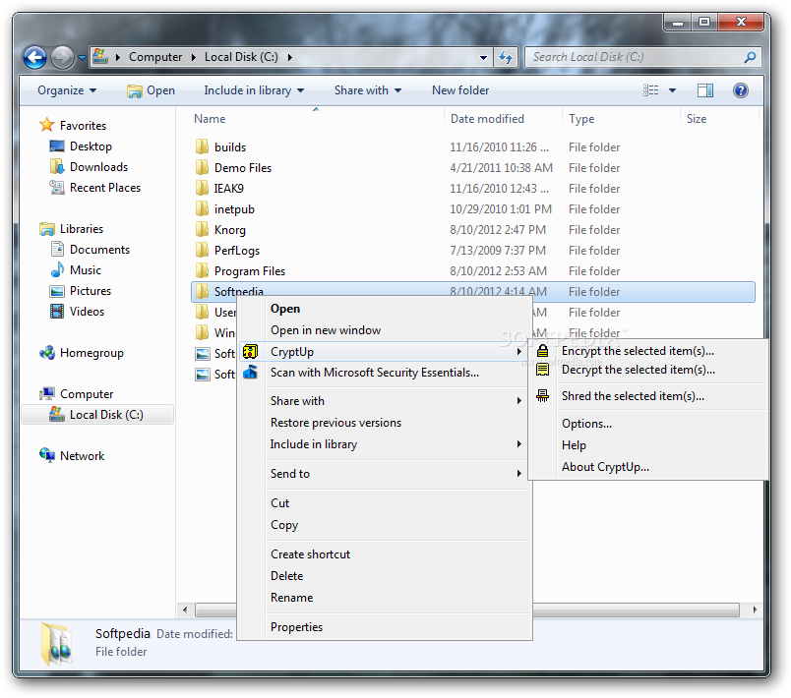The image size is (791, 698).
Task: Click the change view icon
Action: click(x=650, y=90)
